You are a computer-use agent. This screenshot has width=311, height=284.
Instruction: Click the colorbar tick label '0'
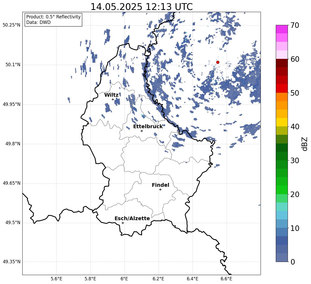293,262
